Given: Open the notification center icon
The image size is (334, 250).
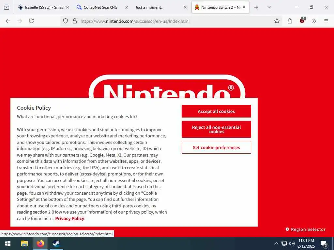Looking at the screenshot, I should tap(324, 243).
